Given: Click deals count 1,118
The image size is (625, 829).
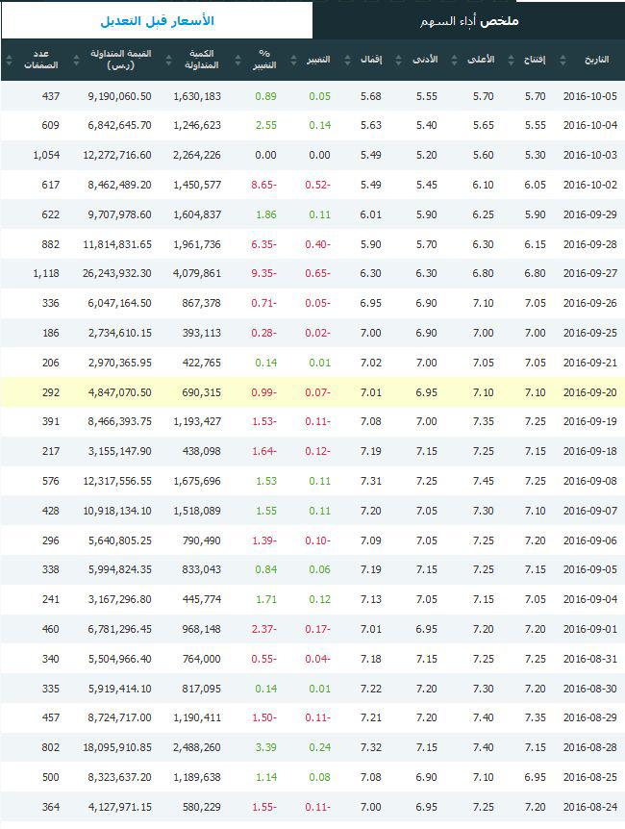Looking at the screenshot, I should [46, 273].
